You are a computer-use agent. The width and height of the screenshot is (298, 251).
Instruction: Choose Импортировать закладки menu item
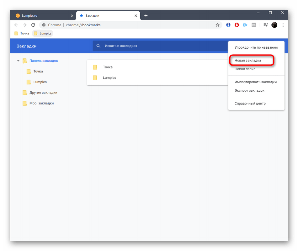pos(256,82)
